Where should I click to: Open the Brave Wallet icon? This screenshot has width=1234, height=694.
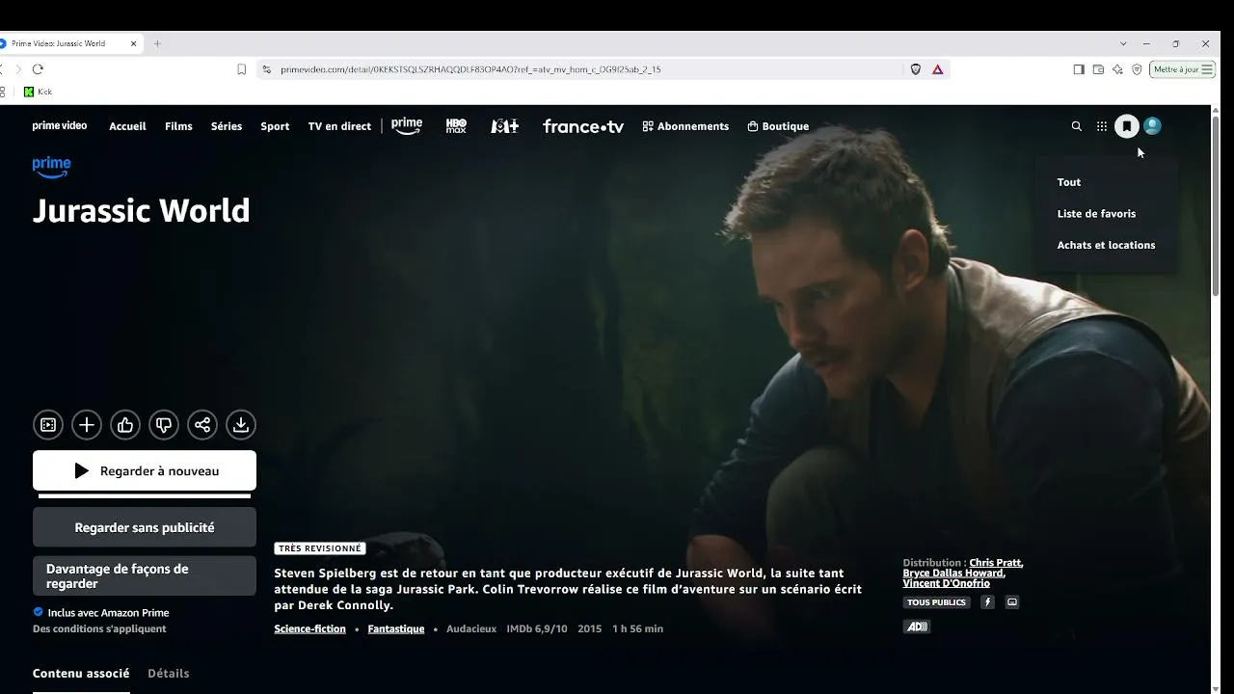tap(1098, 69)
